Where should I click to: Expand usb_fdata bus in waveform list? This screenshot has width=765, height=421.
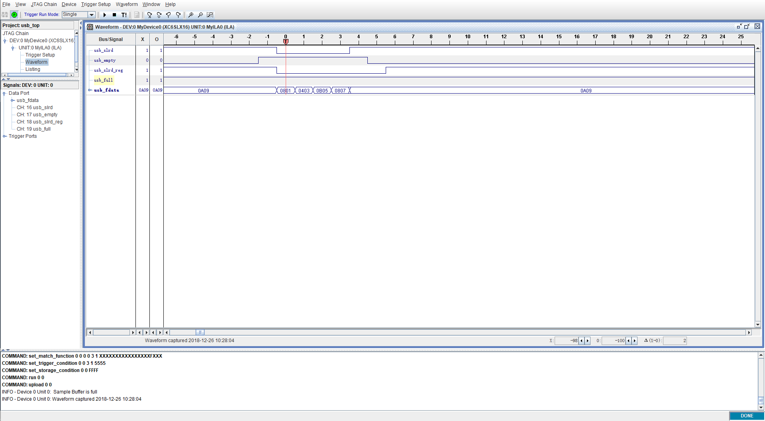pos(90,90)
